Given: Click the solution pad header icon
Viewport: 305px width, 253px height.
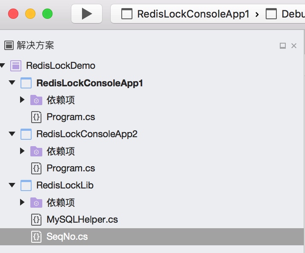Looking at the screenshot, I should [9, 45].
